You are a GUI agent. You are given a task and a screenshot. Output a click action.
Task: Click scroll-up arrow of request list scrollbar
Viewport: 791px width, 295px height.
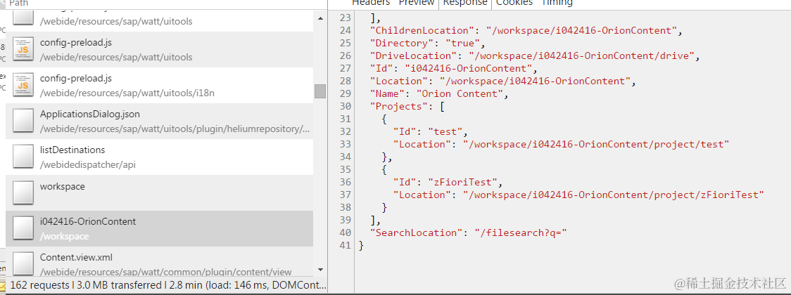click(x=320, y=18)
